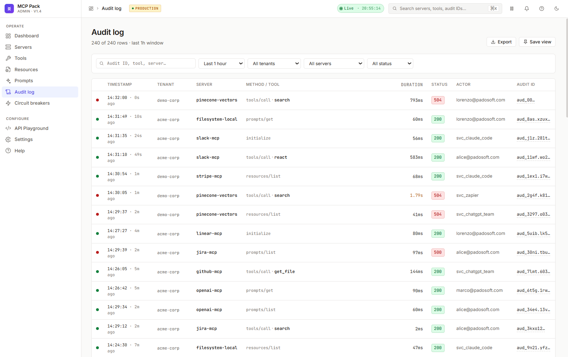Viewport: 568px width, 357px height.
Task: Click the Help question icon in sidebar
Action: point(8,151)
